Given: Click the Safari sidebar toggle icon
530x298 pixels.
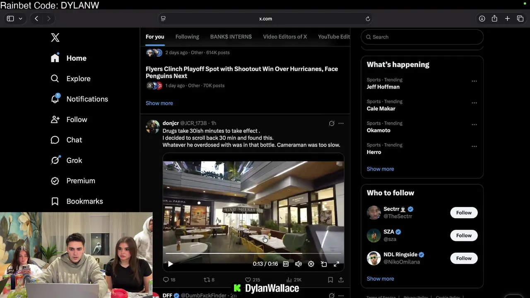Looking at the screenshot, I should [x=10, y=19].
